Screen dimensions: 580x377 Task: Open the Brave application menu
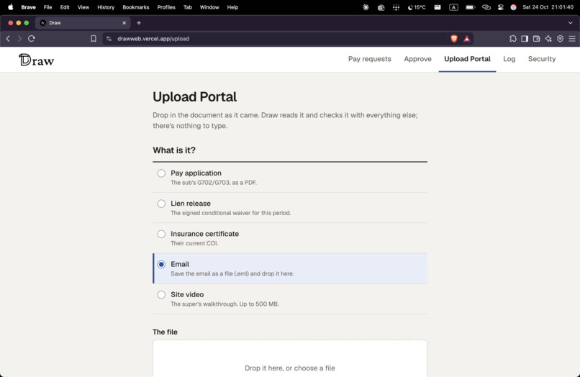(29, 7)
